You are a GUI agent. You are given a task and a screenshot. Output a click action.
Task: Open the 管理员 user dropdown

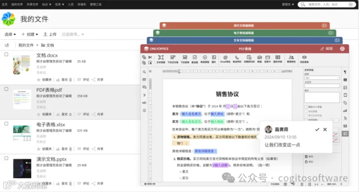coord(288,4)
